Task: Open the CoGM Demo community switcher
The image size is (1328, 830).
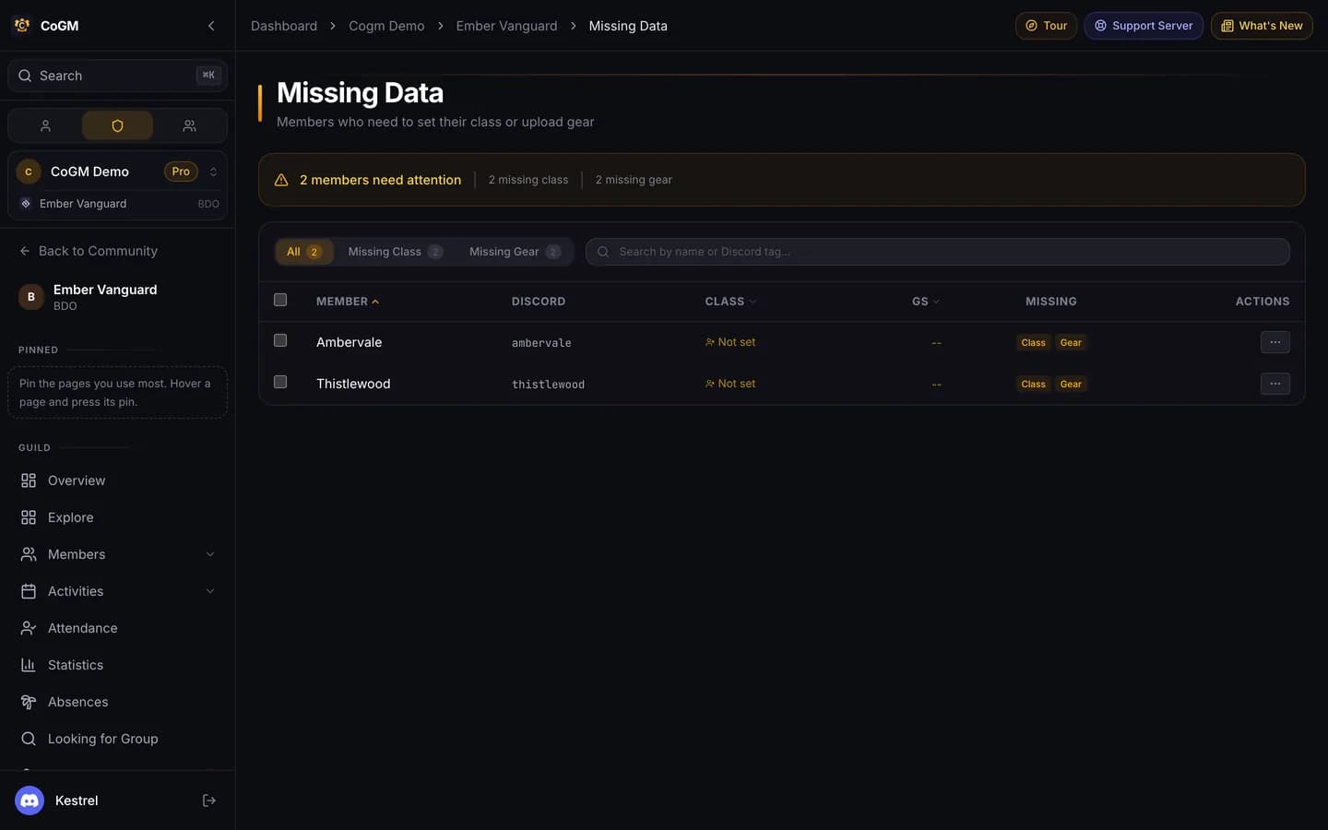Action: click(117, 172)
